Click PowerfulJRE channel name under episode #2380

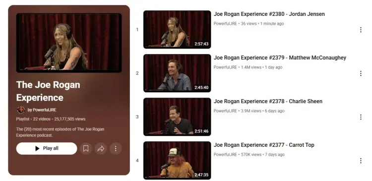225,23
